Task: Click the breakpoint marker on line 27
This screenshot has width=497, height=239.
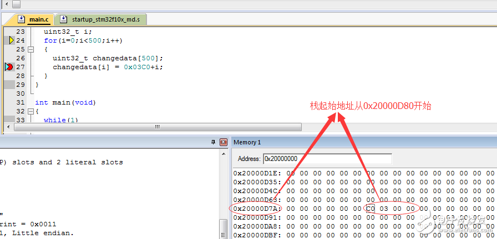Action: coord(9,67)
